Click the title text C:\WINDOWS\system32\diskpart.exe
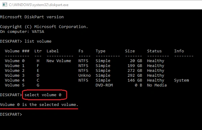 point(38,5)
